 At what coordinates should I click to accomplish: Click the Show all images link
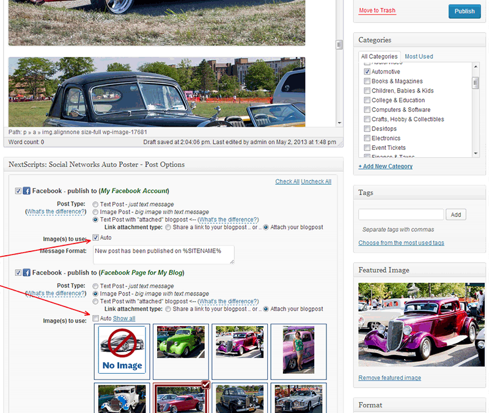coord(124,318)
